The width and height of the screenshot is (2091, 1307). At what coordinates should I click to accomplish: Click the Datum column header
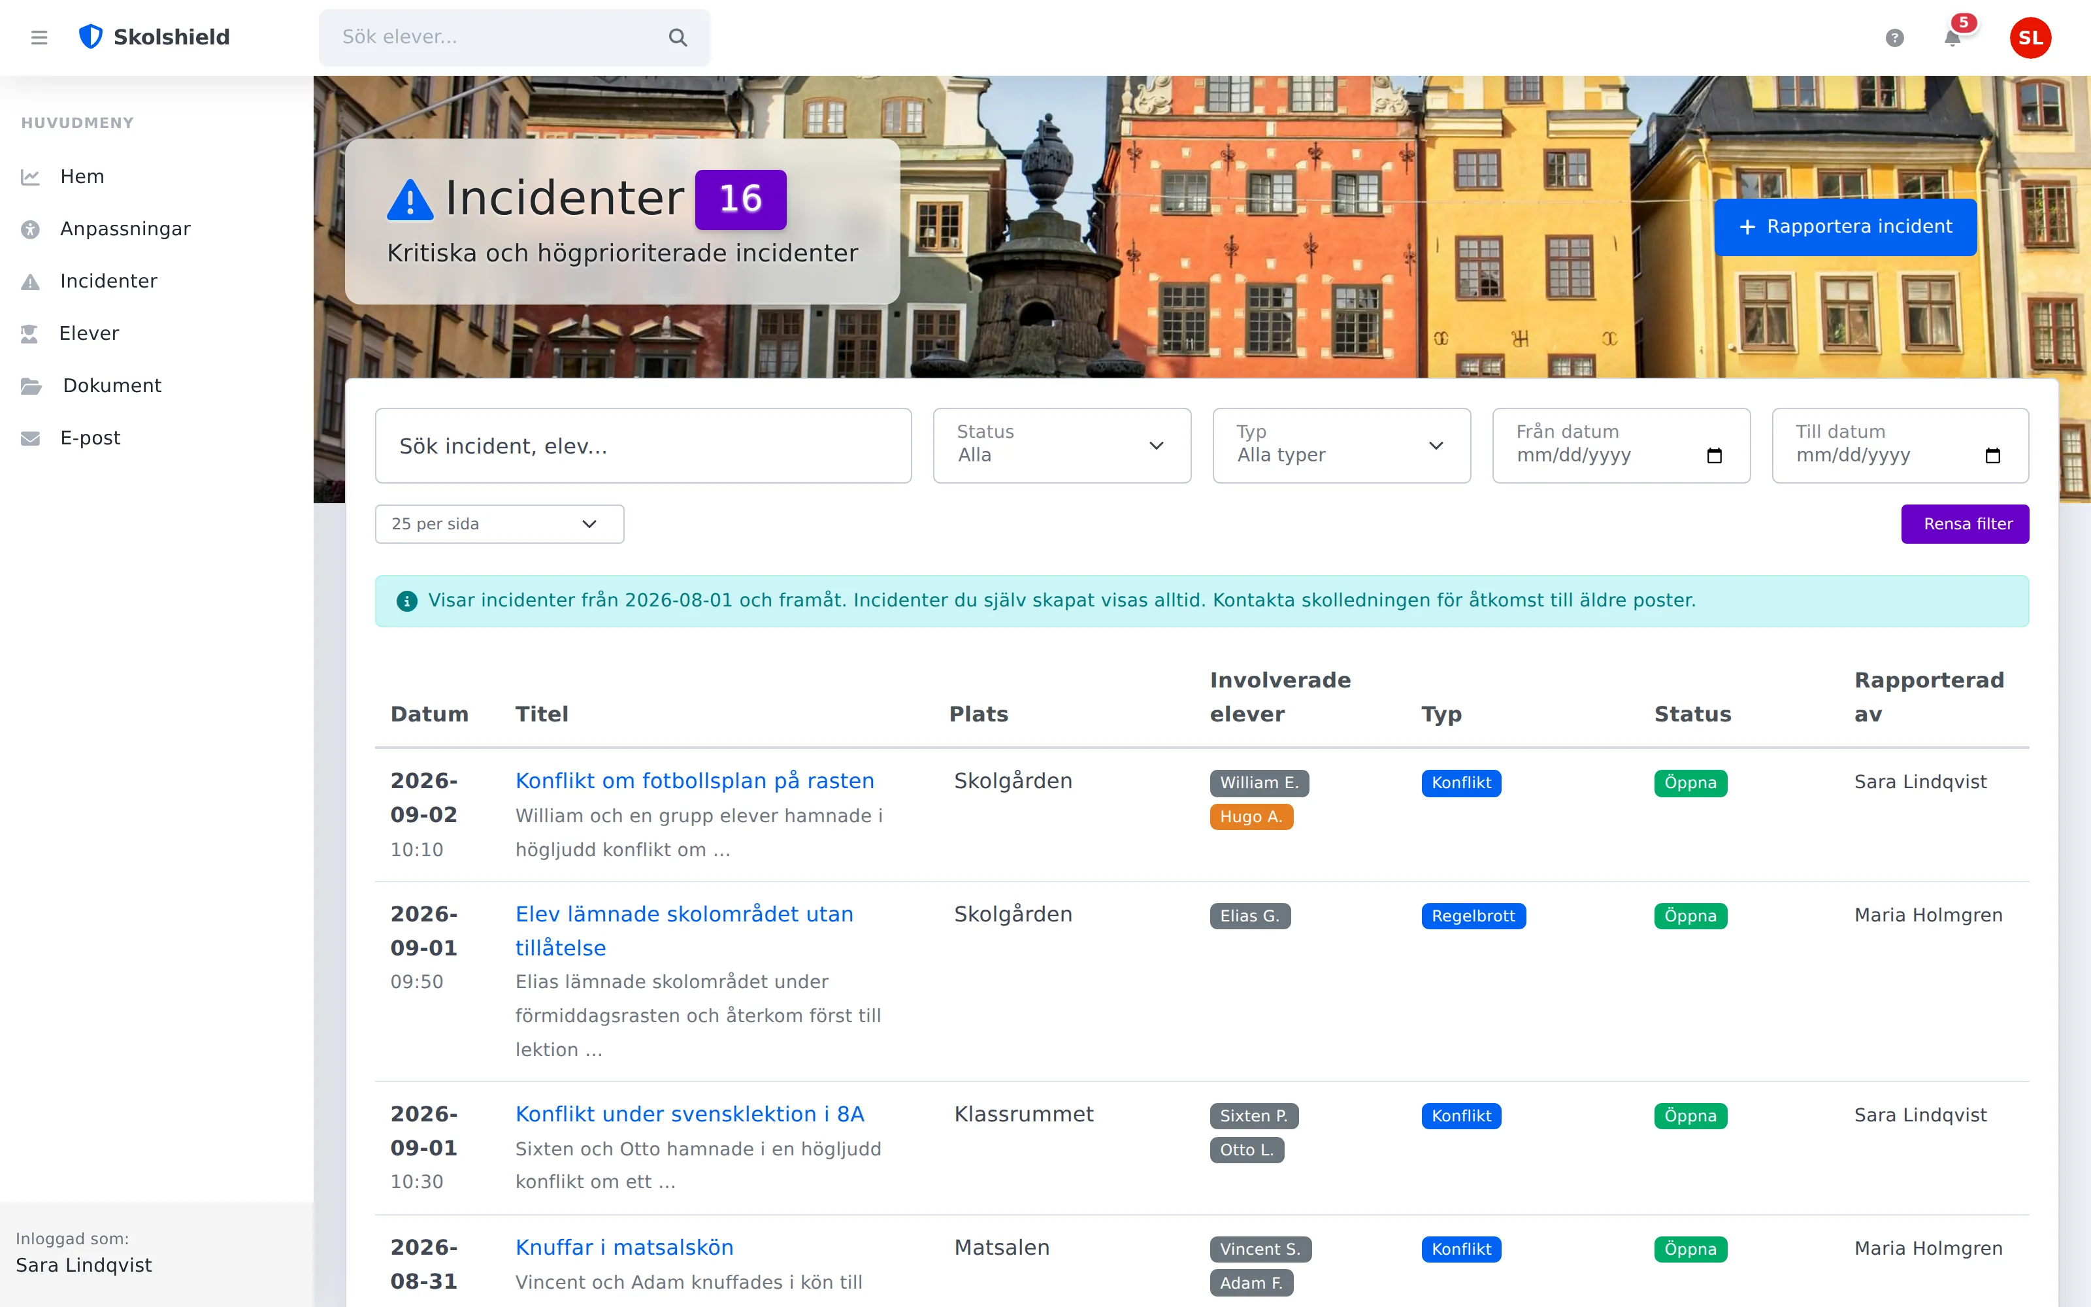pos(429,714)
